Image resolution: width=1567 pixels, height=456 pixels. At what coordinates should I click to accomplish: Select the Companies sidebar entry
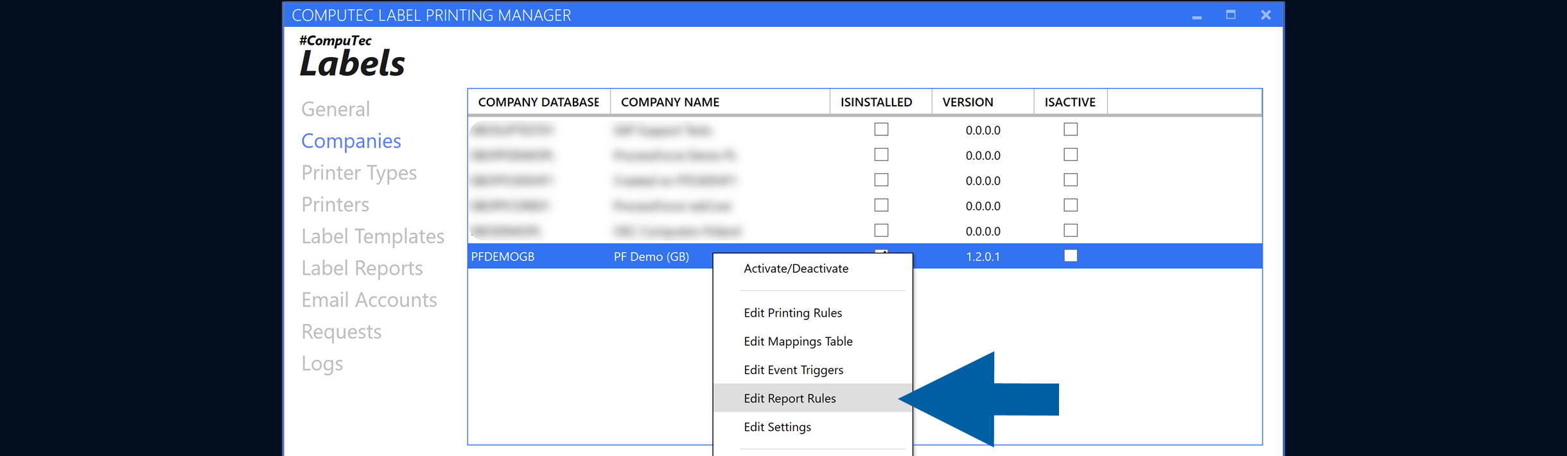(351, 141)
